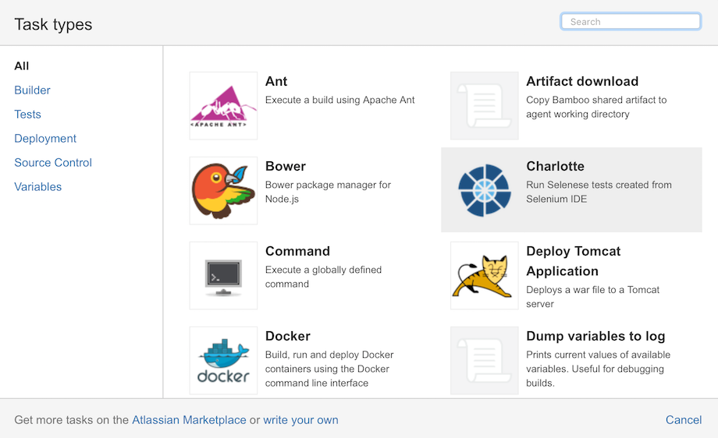Filter tasks by Source Control category
Screen dimensions: 718x438
pyautogui.click(x=53, y=163)
